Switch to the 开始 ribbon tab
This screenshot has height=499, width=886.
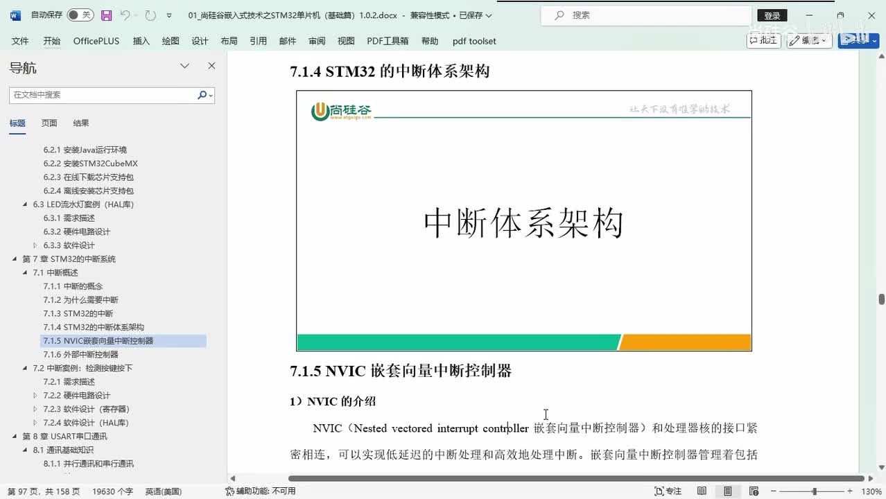51,41
